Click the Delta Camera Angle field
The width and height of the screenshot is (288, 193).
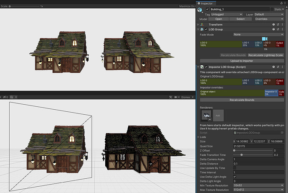coord(258,160)
